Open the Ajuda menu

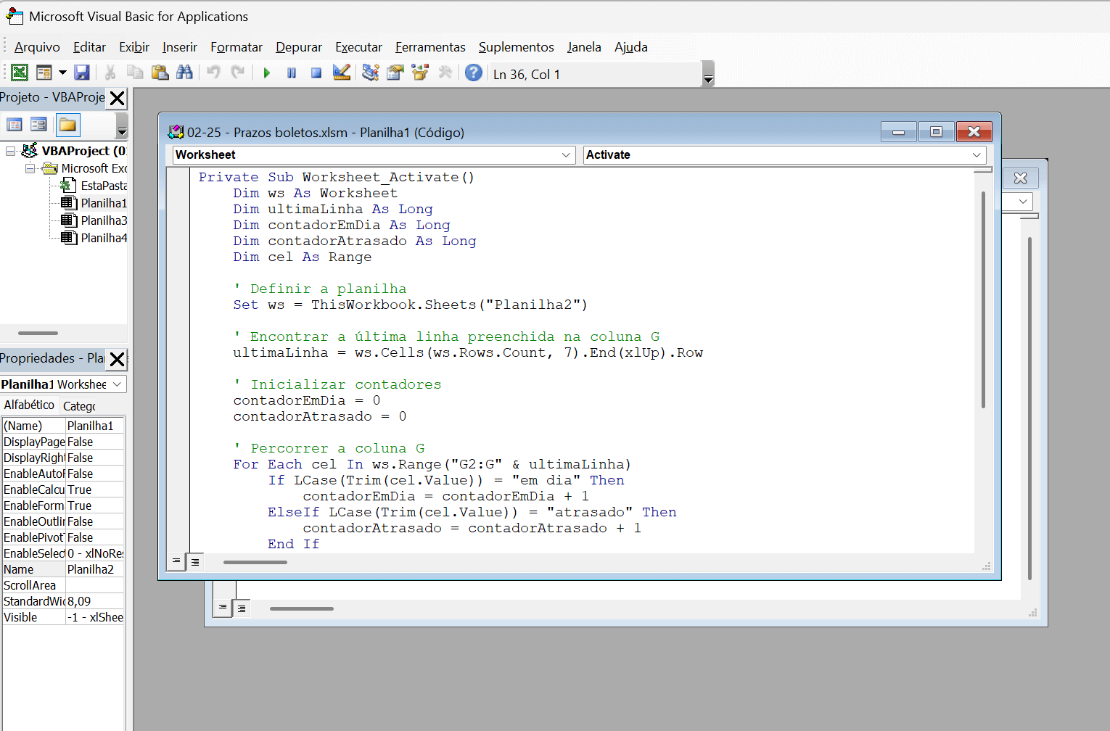[x=631, y=47]
